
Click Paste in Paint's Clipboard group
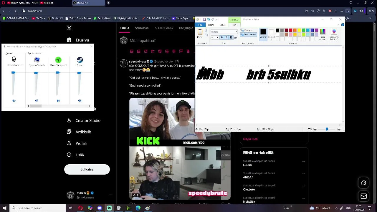(x=200, y=33)
